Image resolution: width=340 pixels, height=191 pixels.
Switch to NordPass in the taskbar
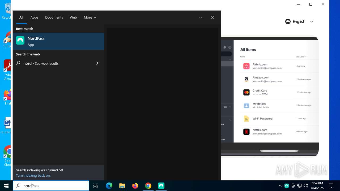(161, 186)
